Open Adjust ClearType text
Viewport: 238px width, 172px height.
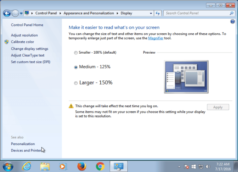tap(27, 55)
